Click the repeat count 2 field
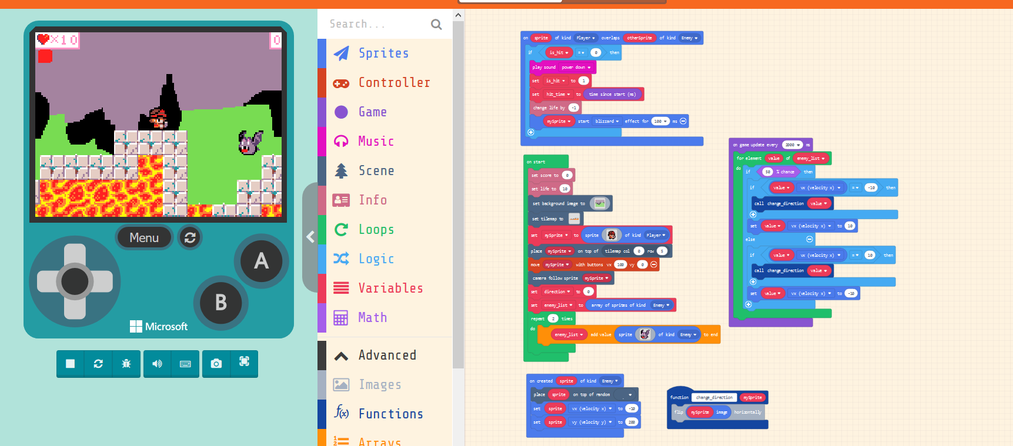 [553, 318]
